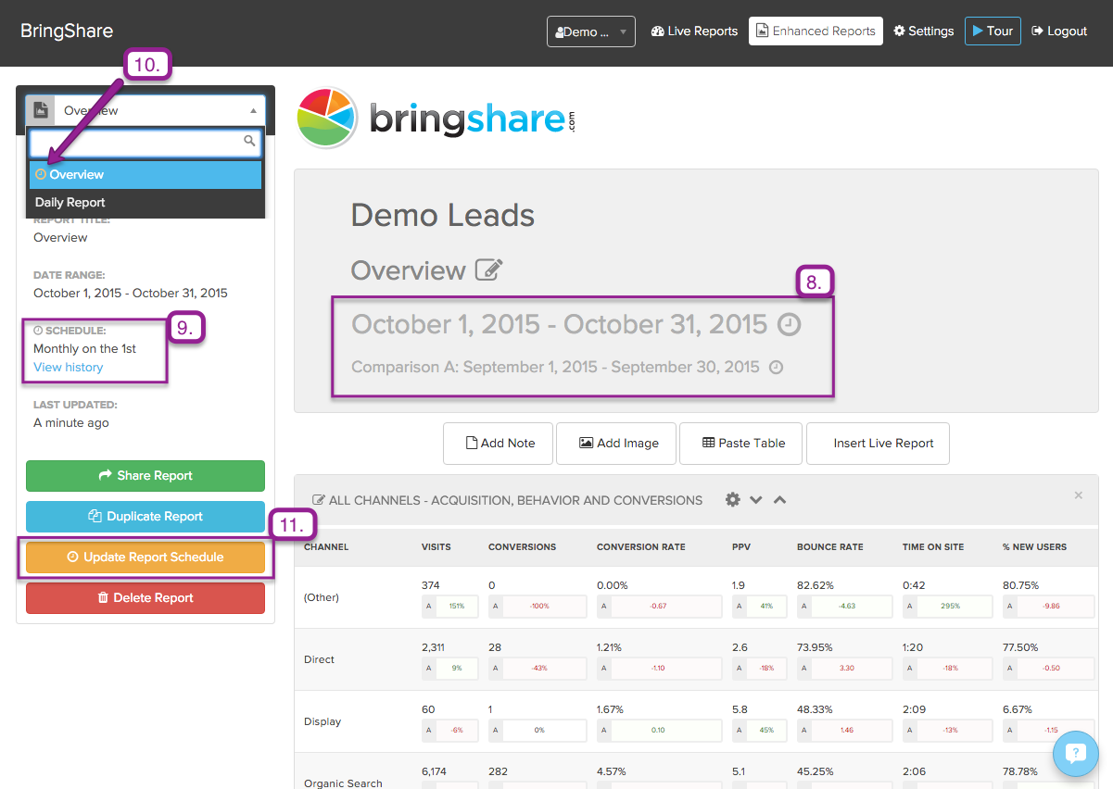The image size is (1113, 789).
Task: Click the Demo Leads heading
Action: pyautogui.click(x=443, y=216)
